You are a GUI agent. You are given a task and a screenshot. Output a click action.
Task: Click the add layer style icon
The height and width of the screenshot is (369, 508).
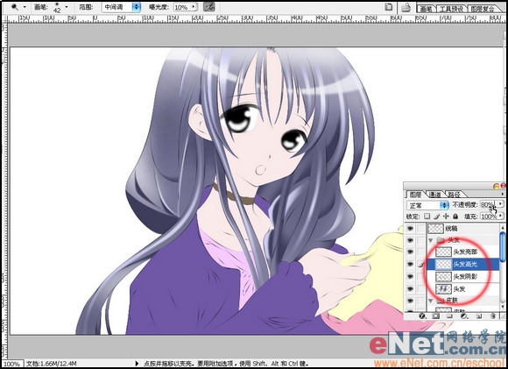tap(422, 316)
